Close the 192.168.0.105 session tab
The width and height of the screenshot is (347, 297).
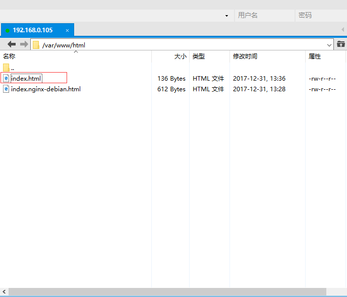tap(67, 30)
